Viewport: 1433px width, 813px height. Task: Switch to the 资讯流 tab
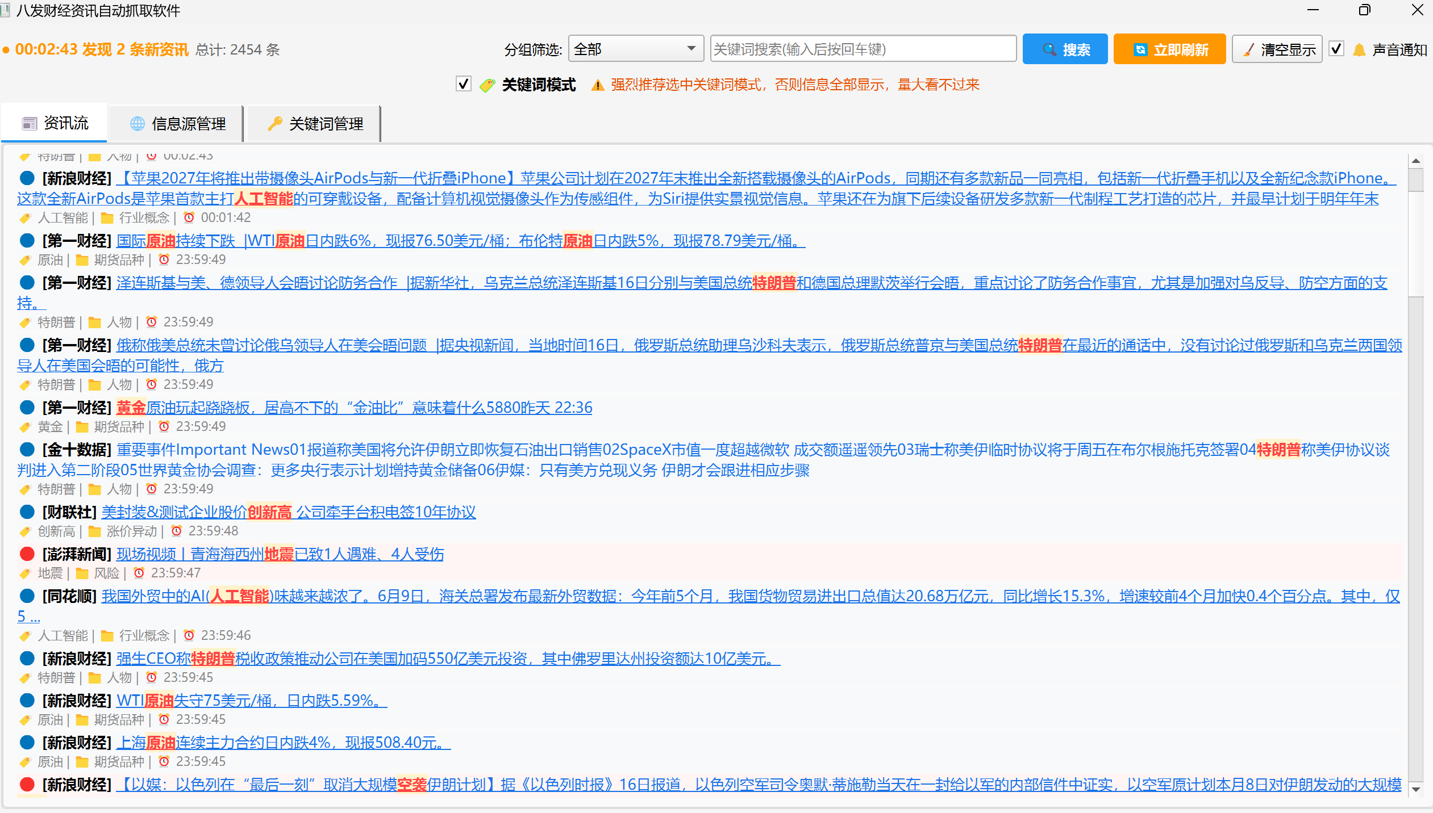coord(54,123)
